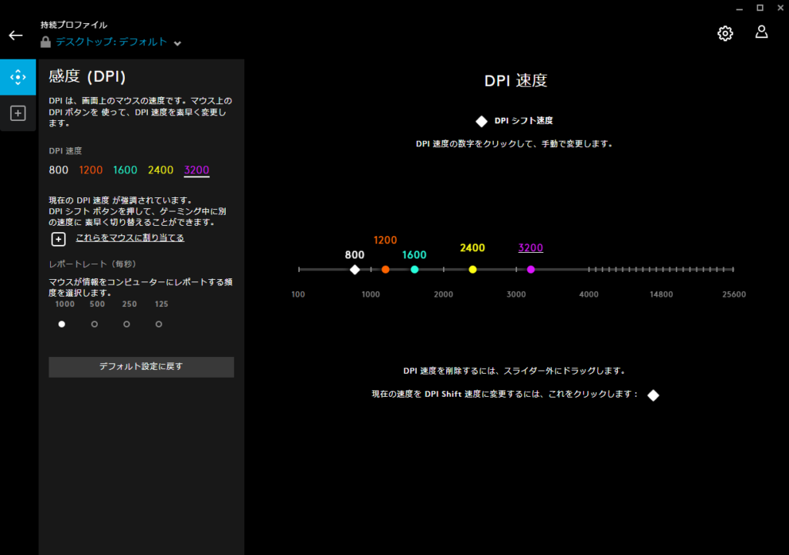Viewport: 789px width, 555px height.
Task: Edit the 1200 value above the slider
Action: click(x=385, y=240)
